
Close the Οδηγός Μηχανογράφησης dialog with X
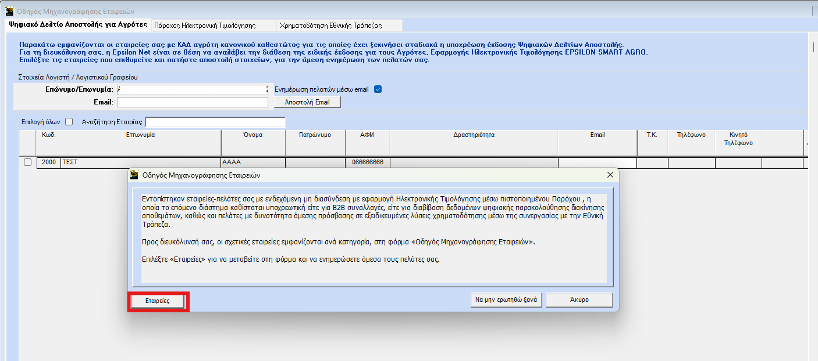point(610,175)
